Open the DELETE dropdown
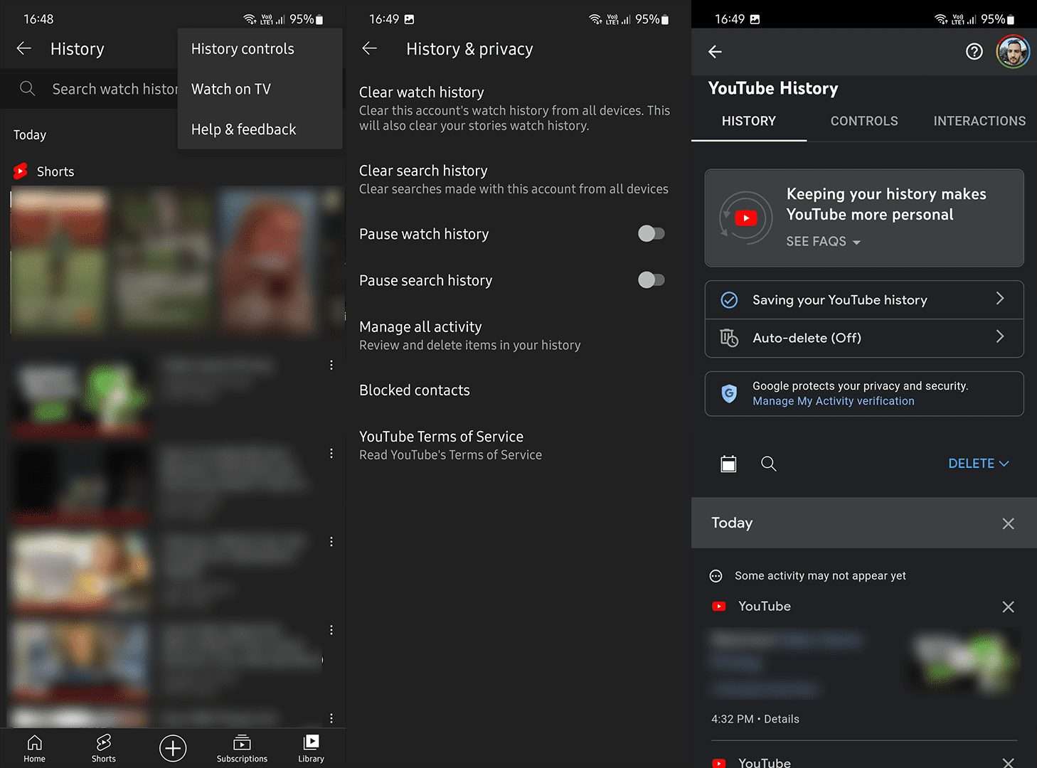Screen dimensions: 1037x768 pyautogui.click(x=979, y=463)
